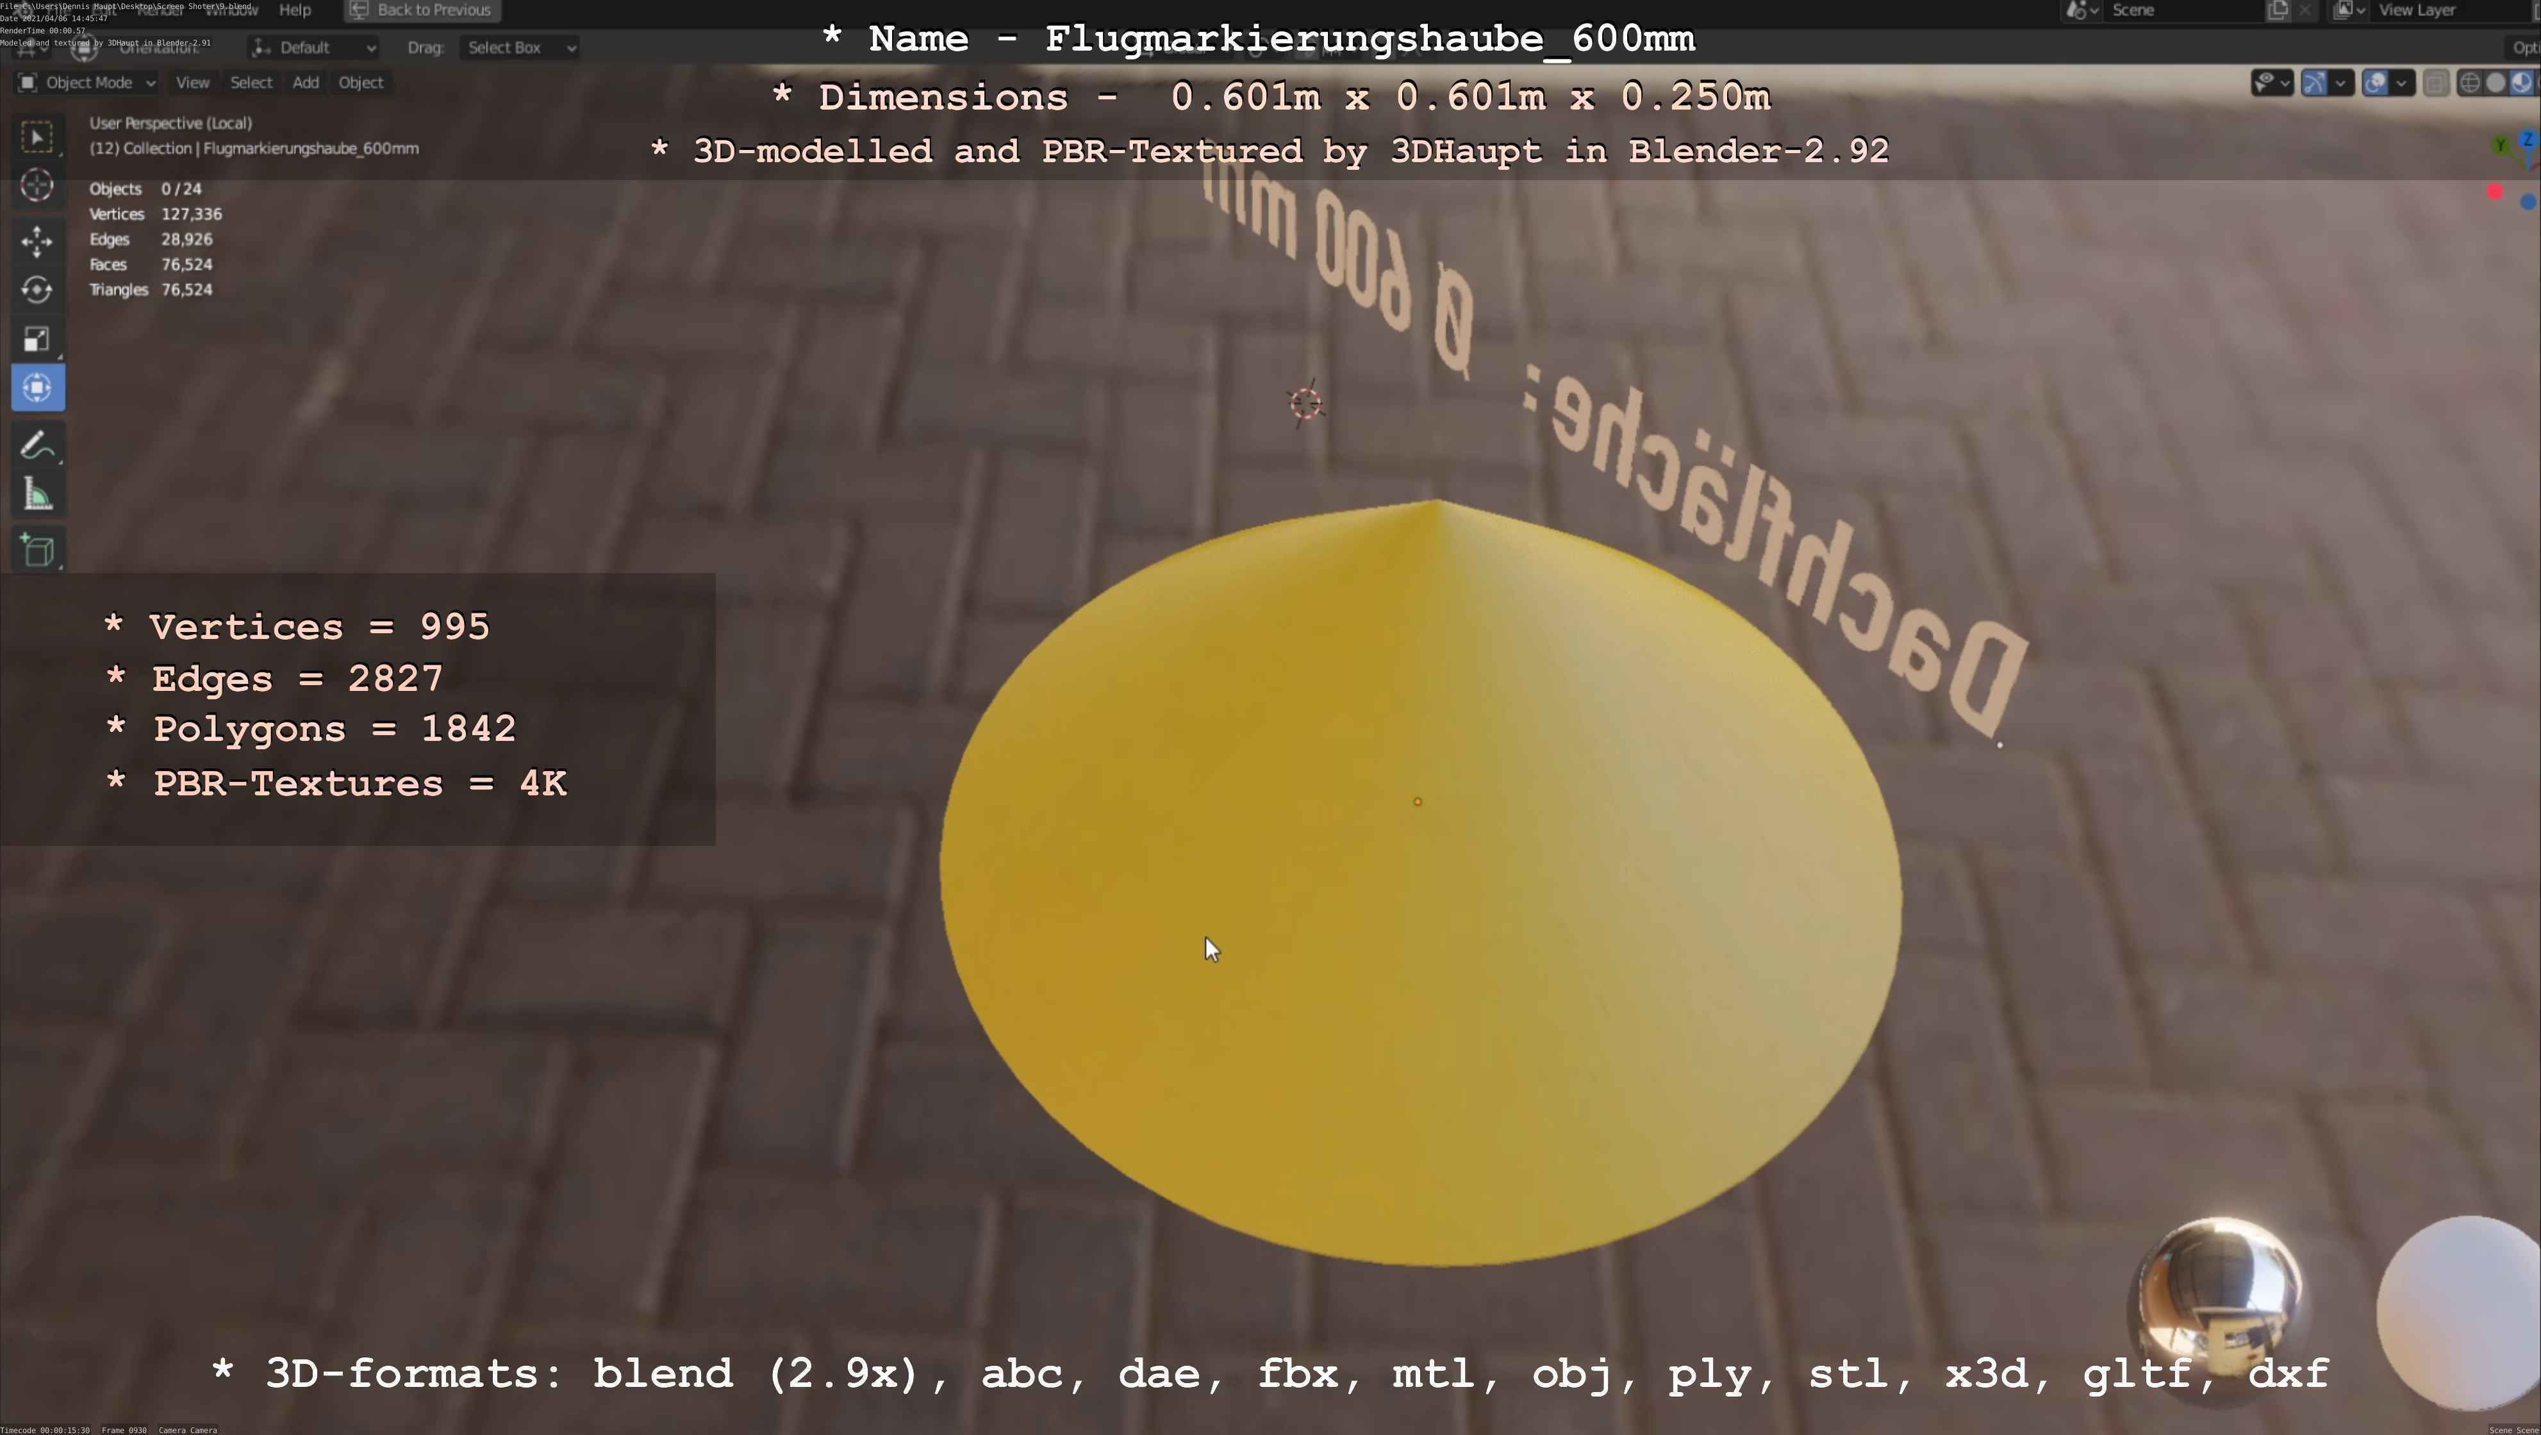This screenshot has height=1435, width=2541.
Task: Select the Rotate tool
Action: pyautogui.click(x=37, y=290)
